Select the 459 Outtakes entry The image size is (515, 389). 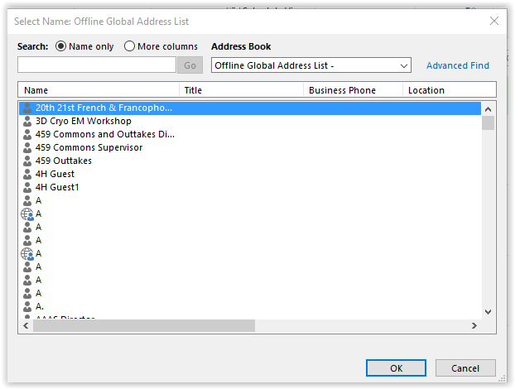[x=250, y=161]
